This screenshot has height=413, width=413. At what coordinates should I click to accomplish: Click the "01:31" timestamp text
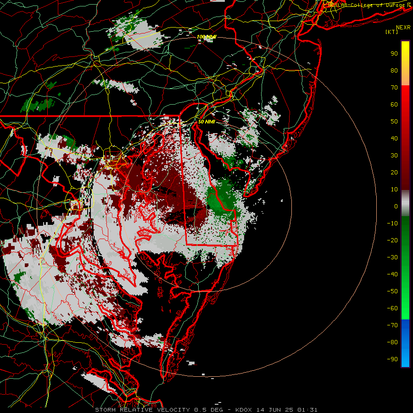click(307, 410)
